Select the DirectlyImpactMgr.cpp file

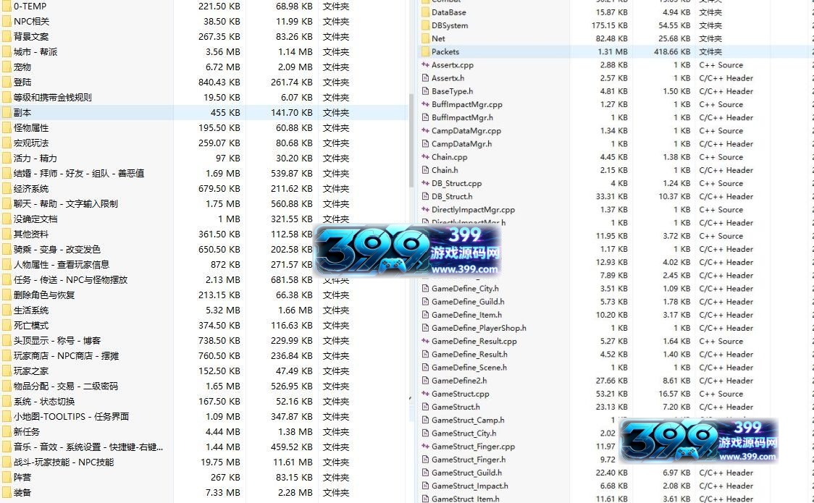pos(474,209)
